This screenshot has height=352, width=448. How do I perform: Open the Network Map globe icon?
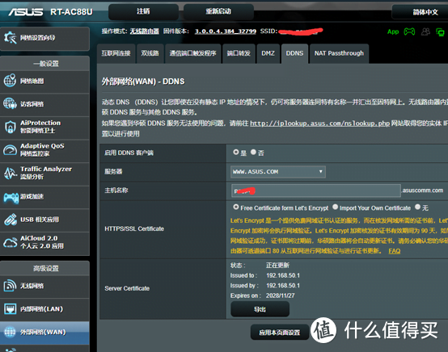point(10,81)
